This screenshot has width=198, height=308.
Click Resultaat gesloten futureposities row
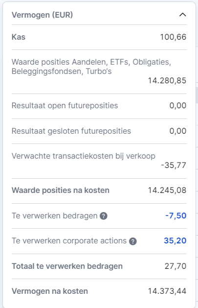[99, 131]
